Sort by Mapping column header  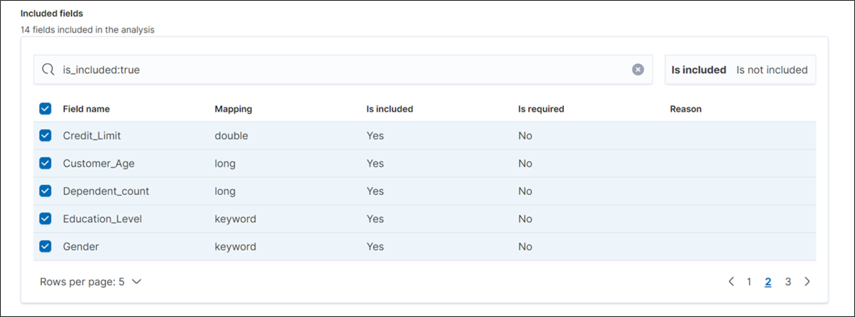233,109
